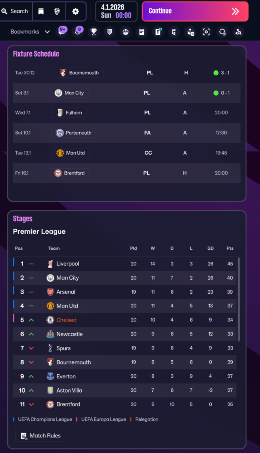Sort the table by Pts column header
The image size is (260, 453).
[230, 248]
